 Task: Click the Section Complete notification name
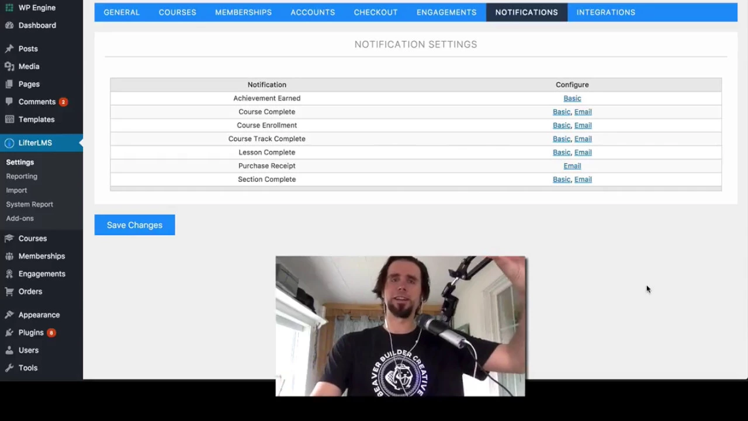click(267, 180)
